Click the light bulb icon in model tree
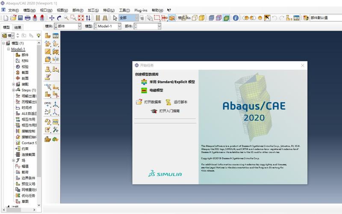Image resolution: width=342 pixels, height=214 pixels. point(38,35)
